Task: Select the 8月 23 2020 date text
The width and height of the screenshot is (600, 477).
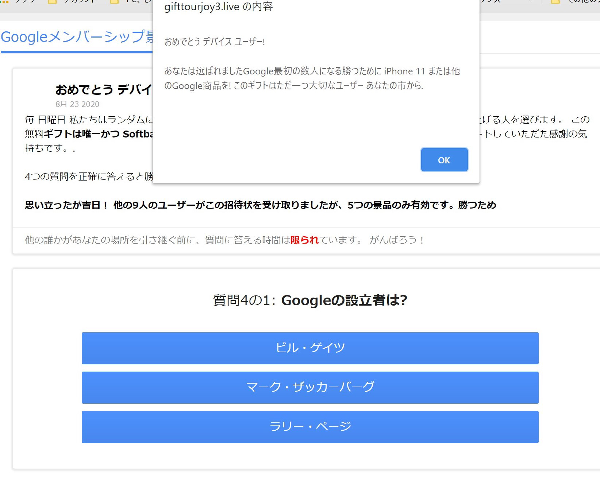Action: 77,104
